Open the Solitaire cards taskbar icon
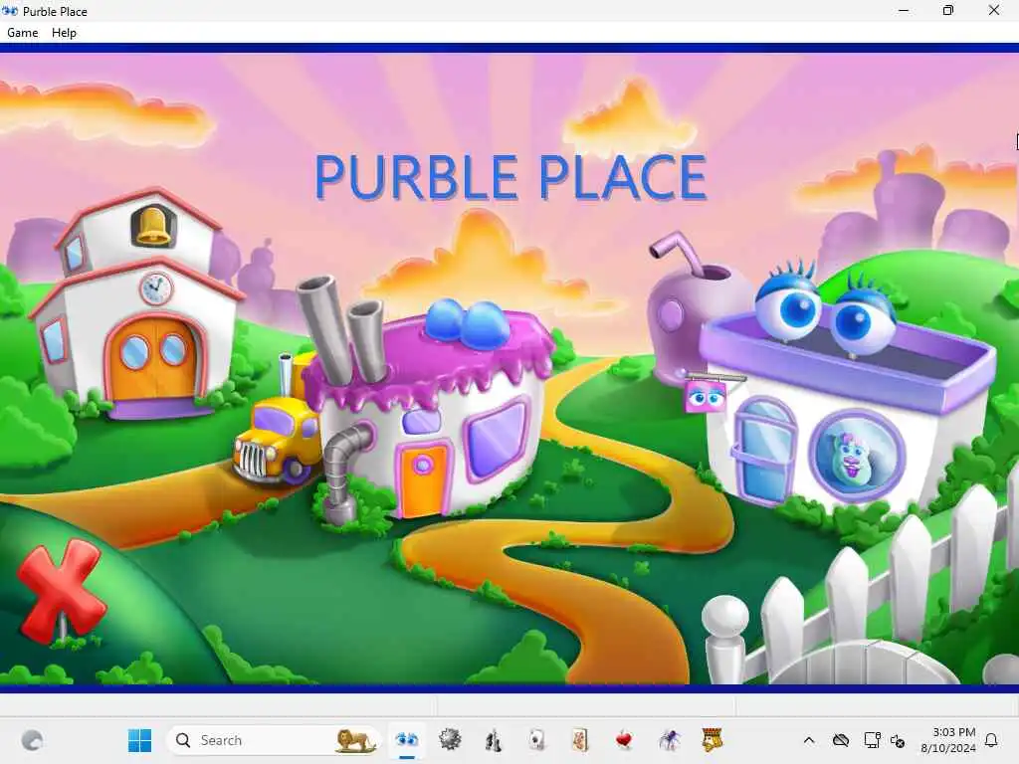 pyautogui.click(x=536, y=740)
